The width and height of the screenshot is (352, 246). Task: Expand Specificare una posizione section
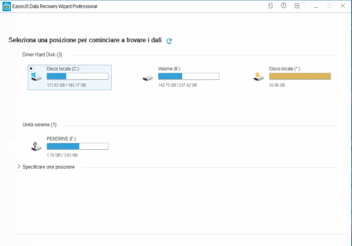coord(19,166)
